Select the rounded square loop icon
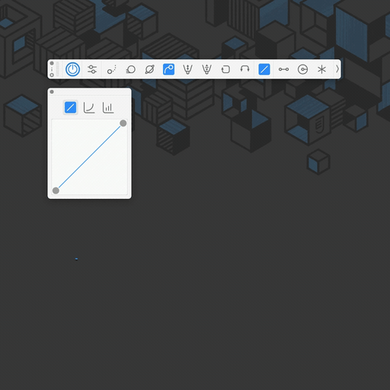The height and width of the screenshot is (390, 390). [x=225, y=69]
